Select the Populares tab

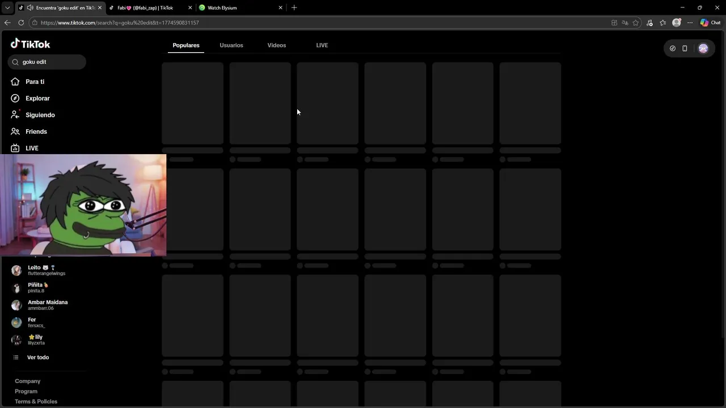point(186,45)
